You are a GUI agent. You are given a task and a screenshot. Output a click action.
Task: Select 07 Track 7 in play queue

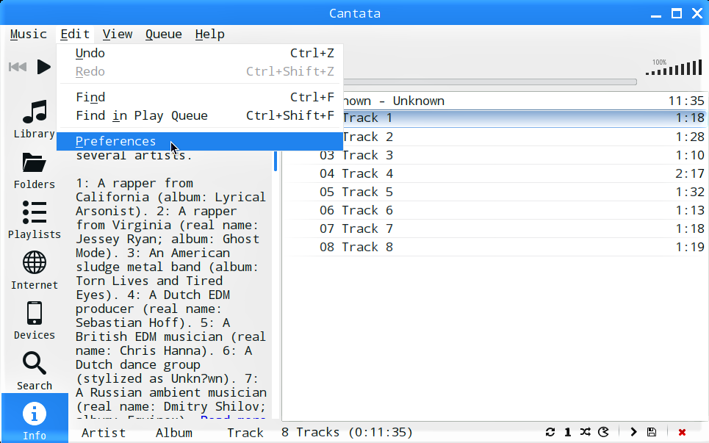pos(495,228)
